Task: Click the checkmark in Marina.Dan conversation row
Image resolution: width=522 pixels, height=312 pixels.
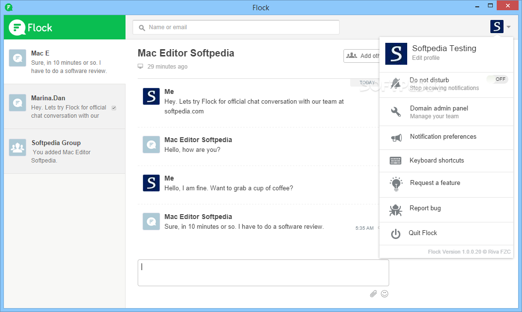Action: pyautogui.click(x=114, y=108)
